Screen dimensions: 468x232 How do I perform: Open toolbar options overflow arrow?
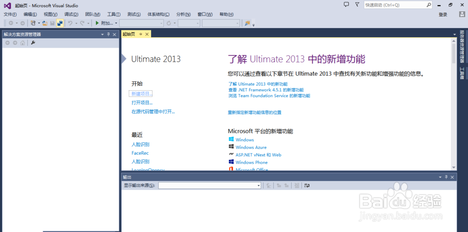tap(253, 25)
